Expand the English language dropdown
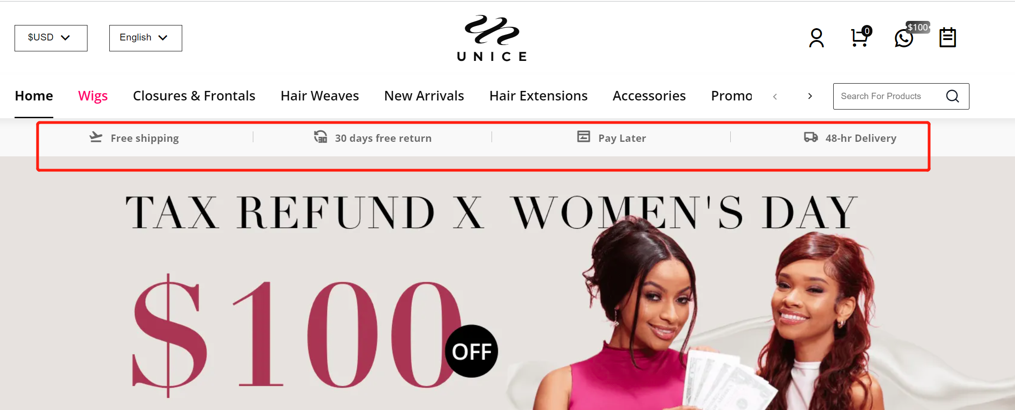Viewport: 1015px width, 410px height. click(x=146, y=38)
